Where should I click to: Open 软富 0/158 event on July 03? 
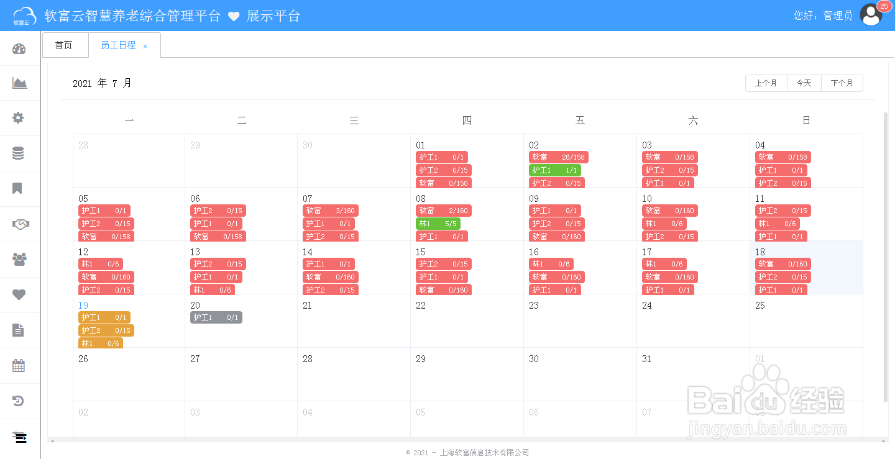[x=670, y=157]
